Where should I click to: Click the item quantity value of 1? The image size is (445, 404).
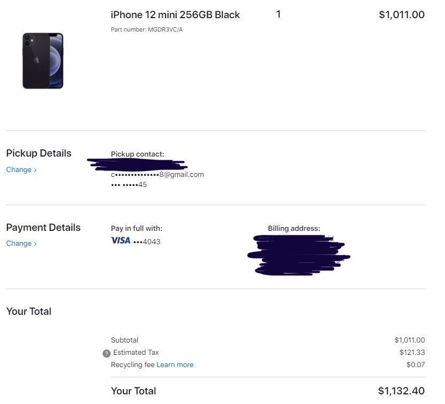[278, 15]
